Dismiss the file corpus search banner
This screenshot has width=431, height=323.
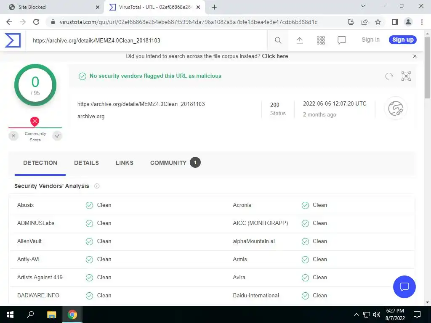[415, 56]
